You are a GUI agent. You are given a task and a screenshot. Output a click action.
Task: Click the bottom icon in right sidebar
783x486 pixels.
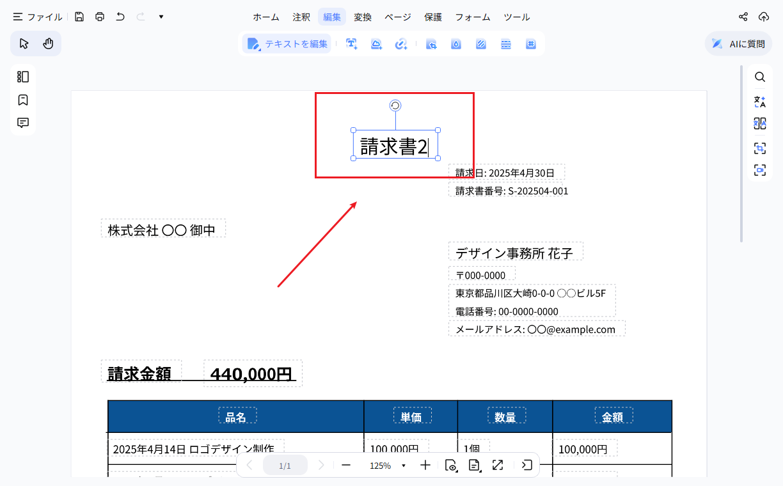[760, 170]
